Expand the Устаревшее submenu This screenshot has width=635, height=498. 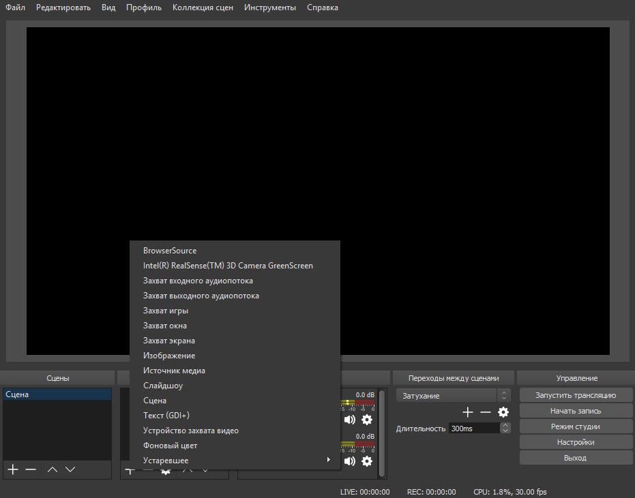(235, 461)
